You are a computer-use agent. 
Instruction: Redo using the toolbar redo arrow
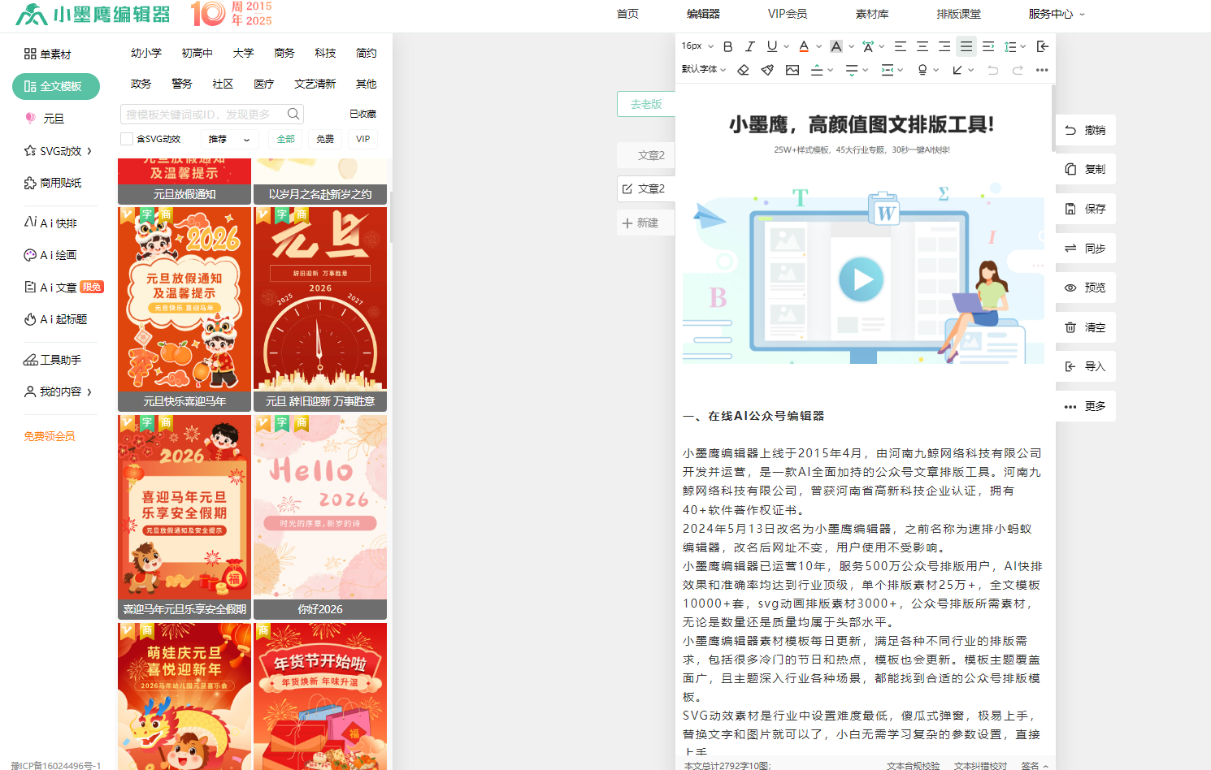[x=1018, y=70]
